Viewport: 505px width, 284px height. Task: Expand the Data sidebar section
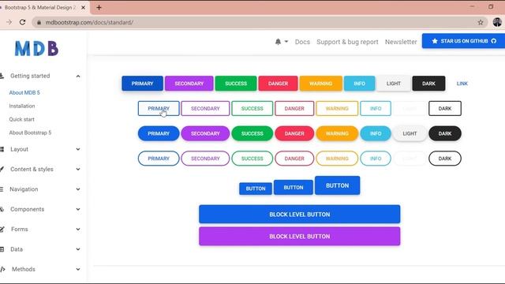click(x=78, y=249)
